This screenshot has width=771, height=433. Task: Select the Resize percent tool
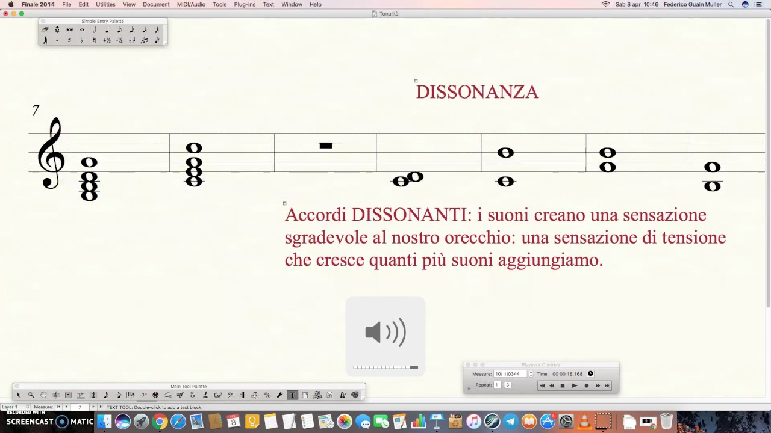267,395
